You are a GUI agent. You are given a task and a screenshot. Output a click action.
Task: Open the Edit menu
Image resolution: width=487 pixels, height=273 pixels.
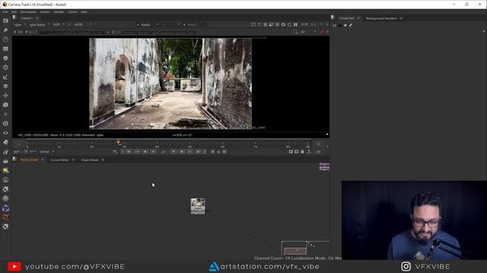[x=14, y=12]
